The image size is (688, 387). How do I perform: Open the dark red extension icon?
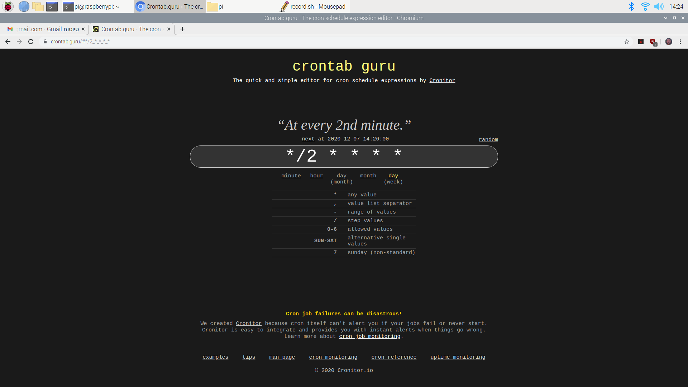click(x=641, y=42)
